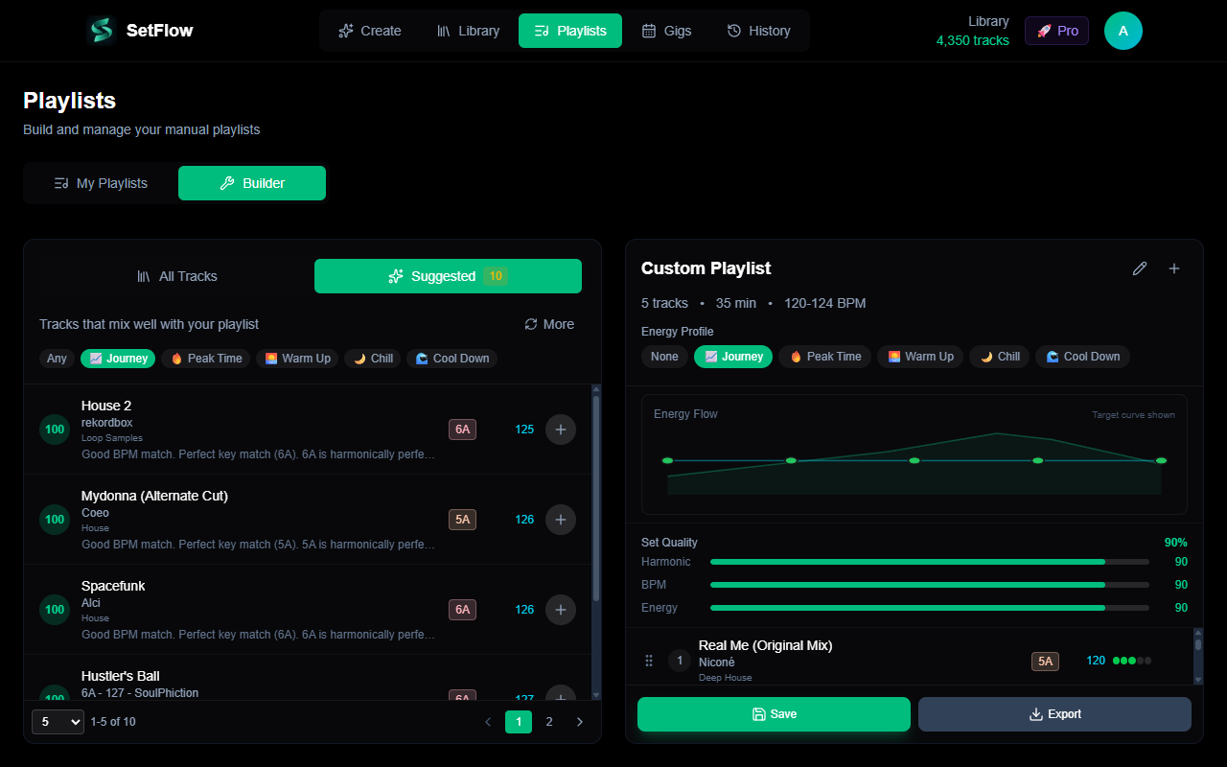Set Energy Profile to None
The height and width of the screenshot is (767, 1227).
tap(664, 356)
